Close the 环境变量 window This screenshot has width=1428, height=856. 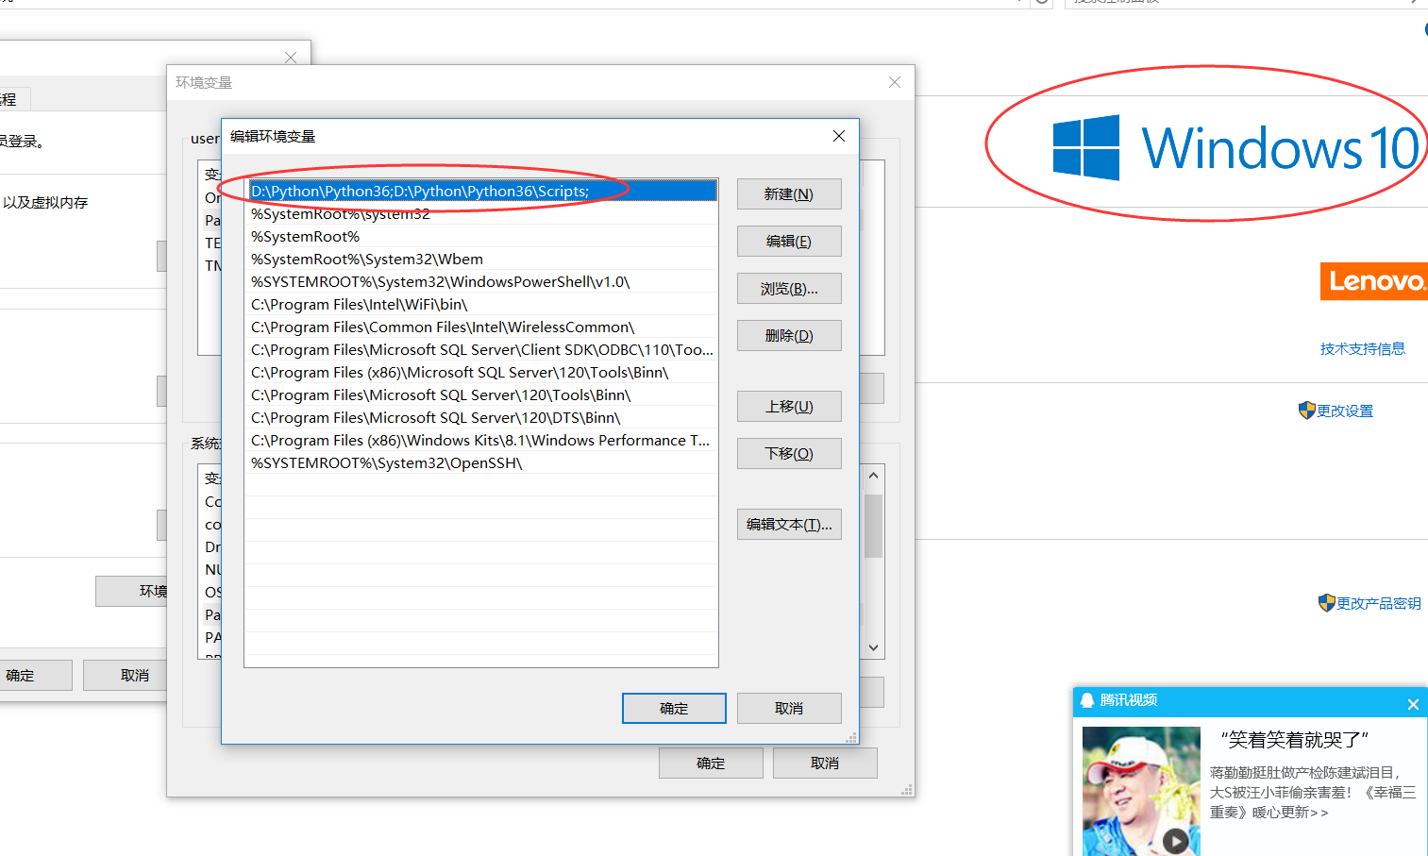click(x=895, y=82)
